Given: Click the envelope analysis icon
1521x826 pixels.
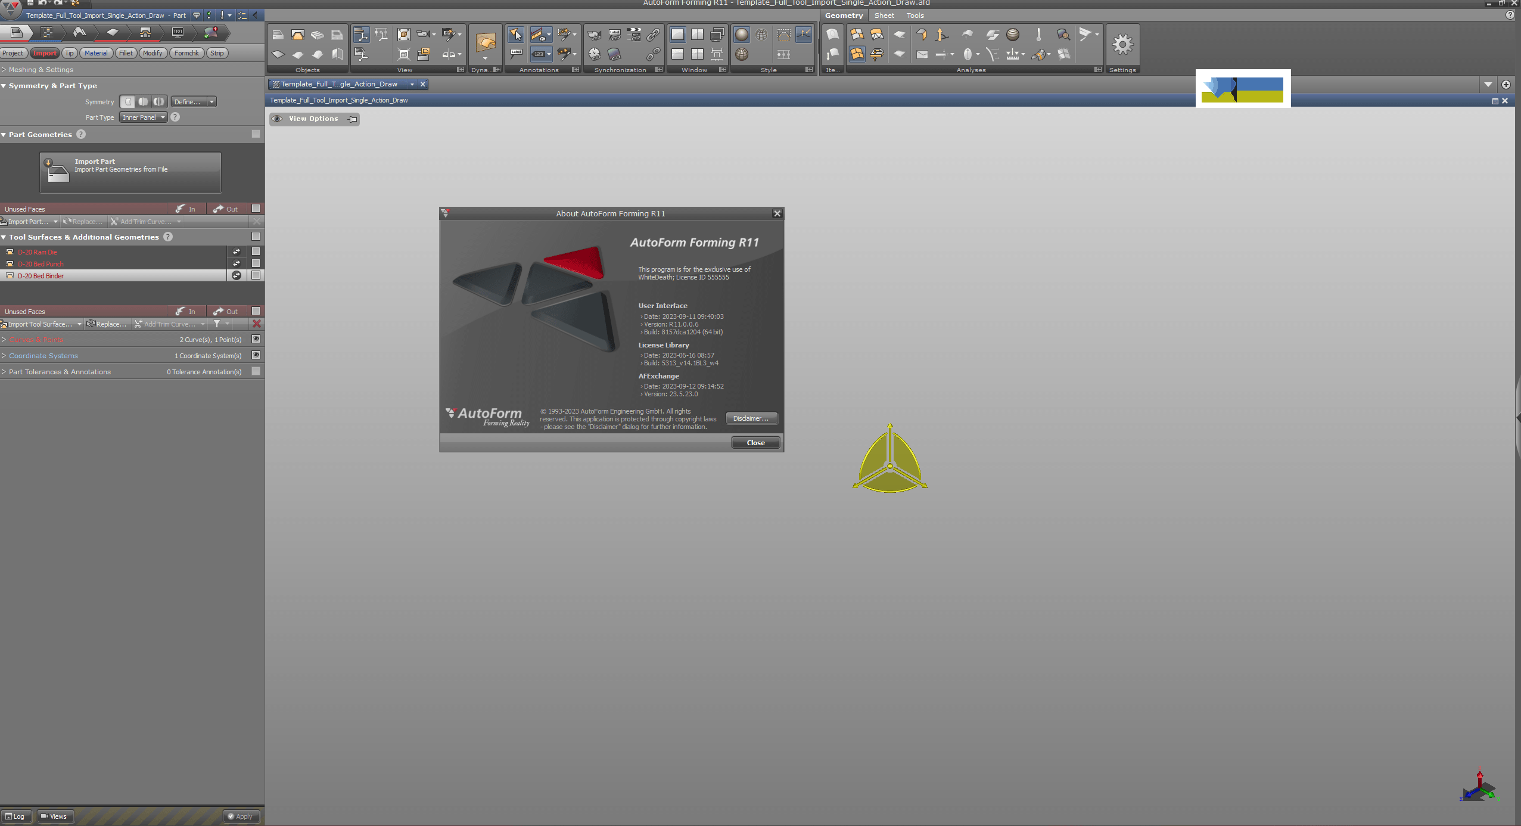Looking at the screenshot, I should 922,54.
